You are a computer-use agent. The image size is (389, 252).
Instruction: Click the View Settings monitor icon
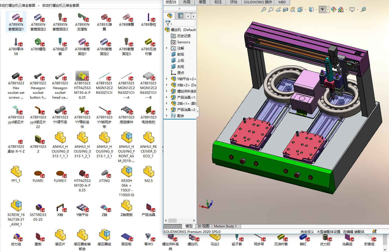[x=352, y=9]
